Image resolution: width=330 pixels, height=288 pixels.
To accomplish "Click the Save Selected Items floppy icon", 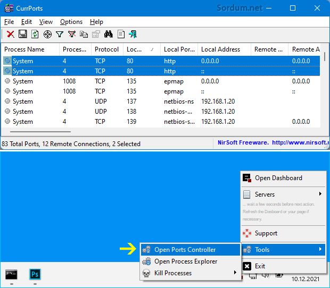I will tap(22, 34).
